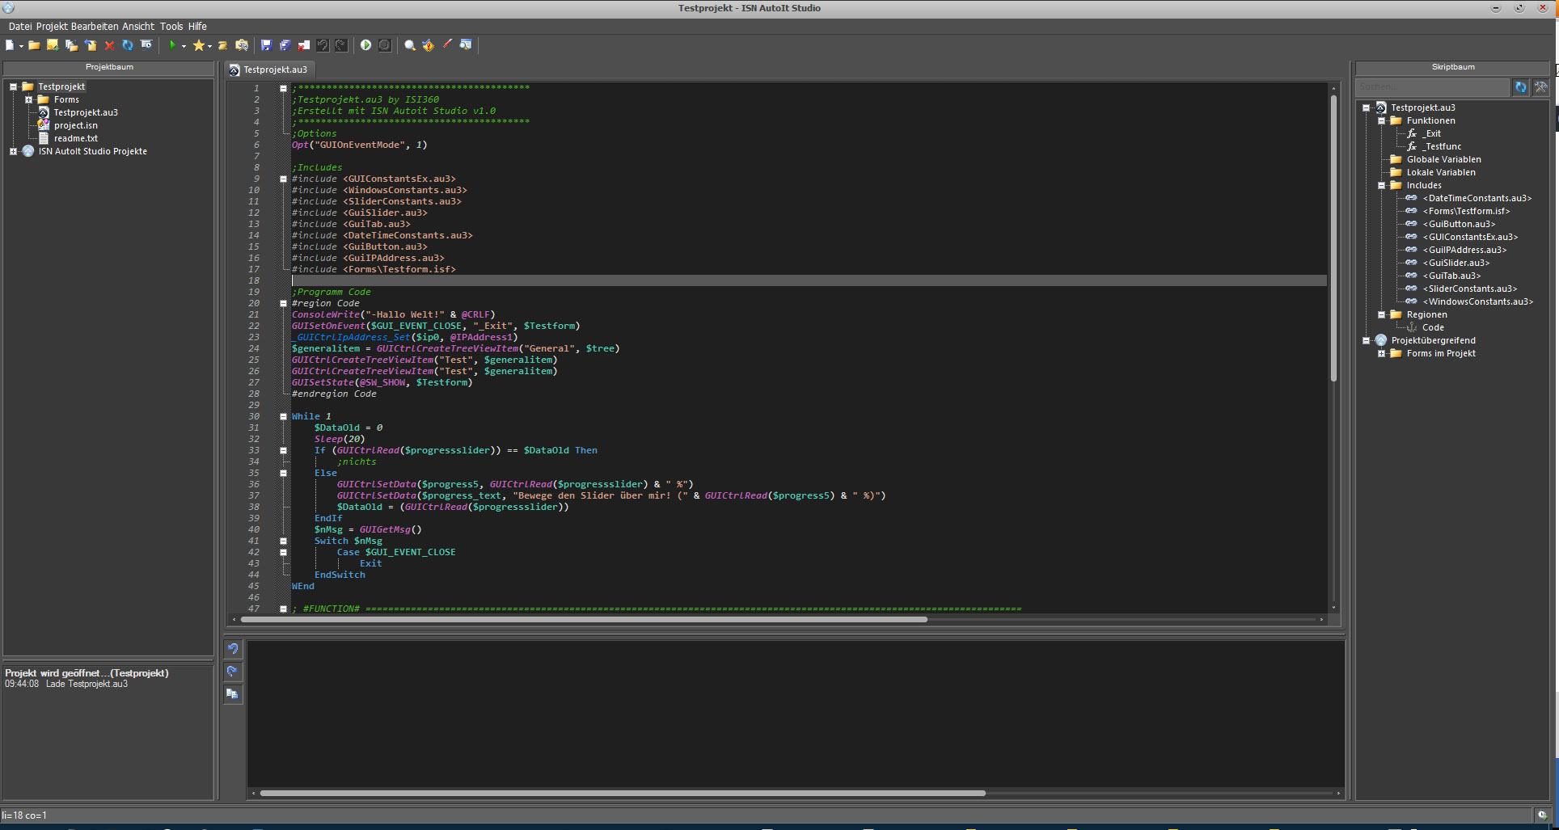This screenshot has height=830, width=1559.
Task: Click the new file toolbar icon
Action: pyautogui.click(x=11, y=45)
